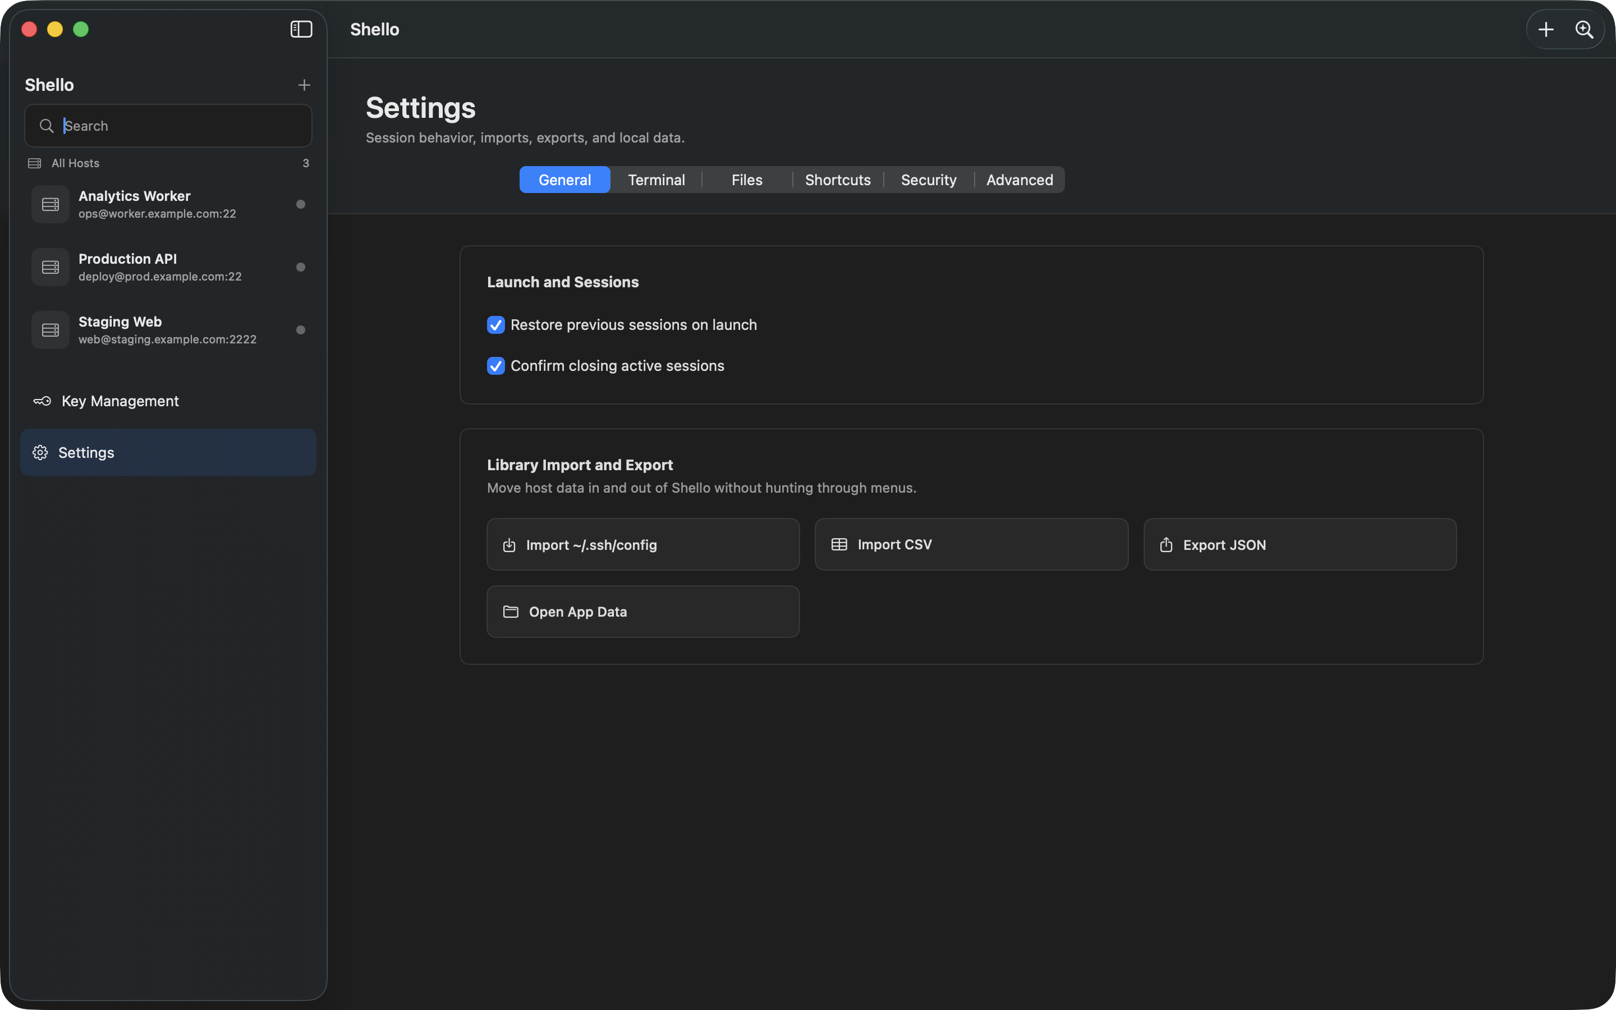
Task: Click the green fullscreen window button
Action: pyautogui.click(x=81, y=29)
